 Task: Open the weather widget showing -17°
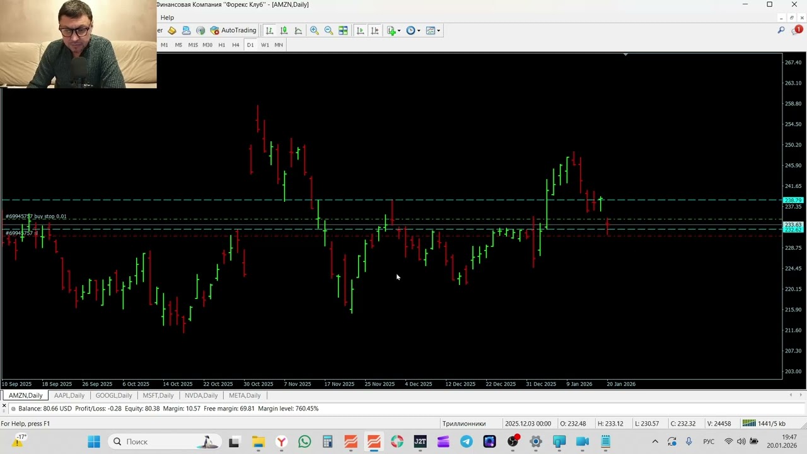[19, 440]
